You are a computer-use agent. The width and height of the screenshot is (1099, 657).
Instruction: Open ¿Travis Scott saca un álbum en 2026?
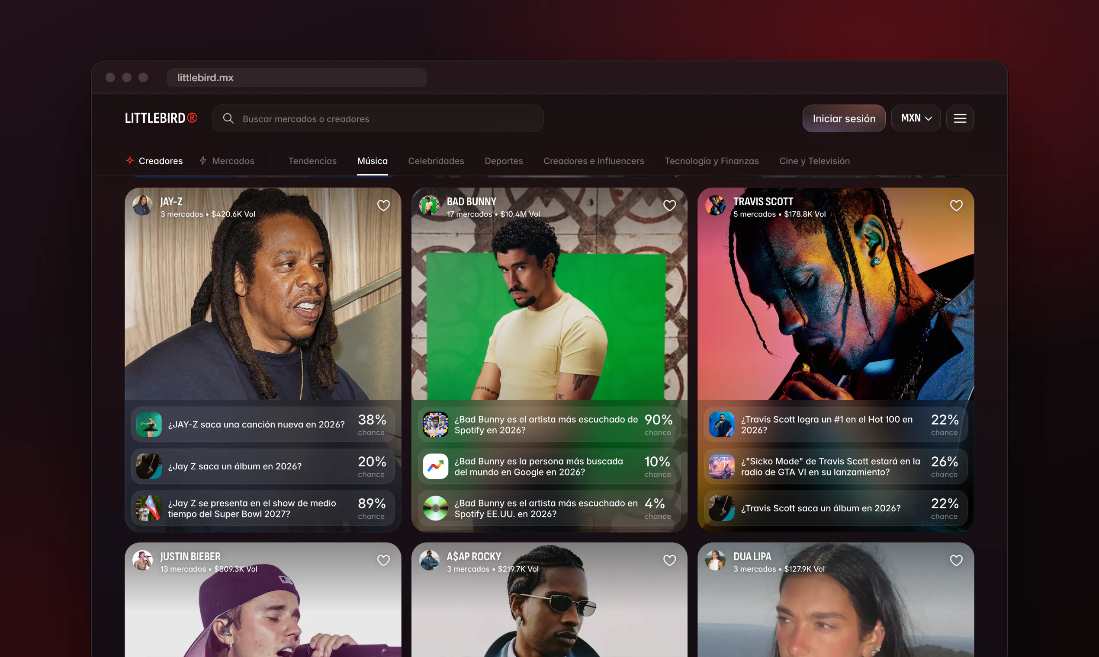click(835, 508)
